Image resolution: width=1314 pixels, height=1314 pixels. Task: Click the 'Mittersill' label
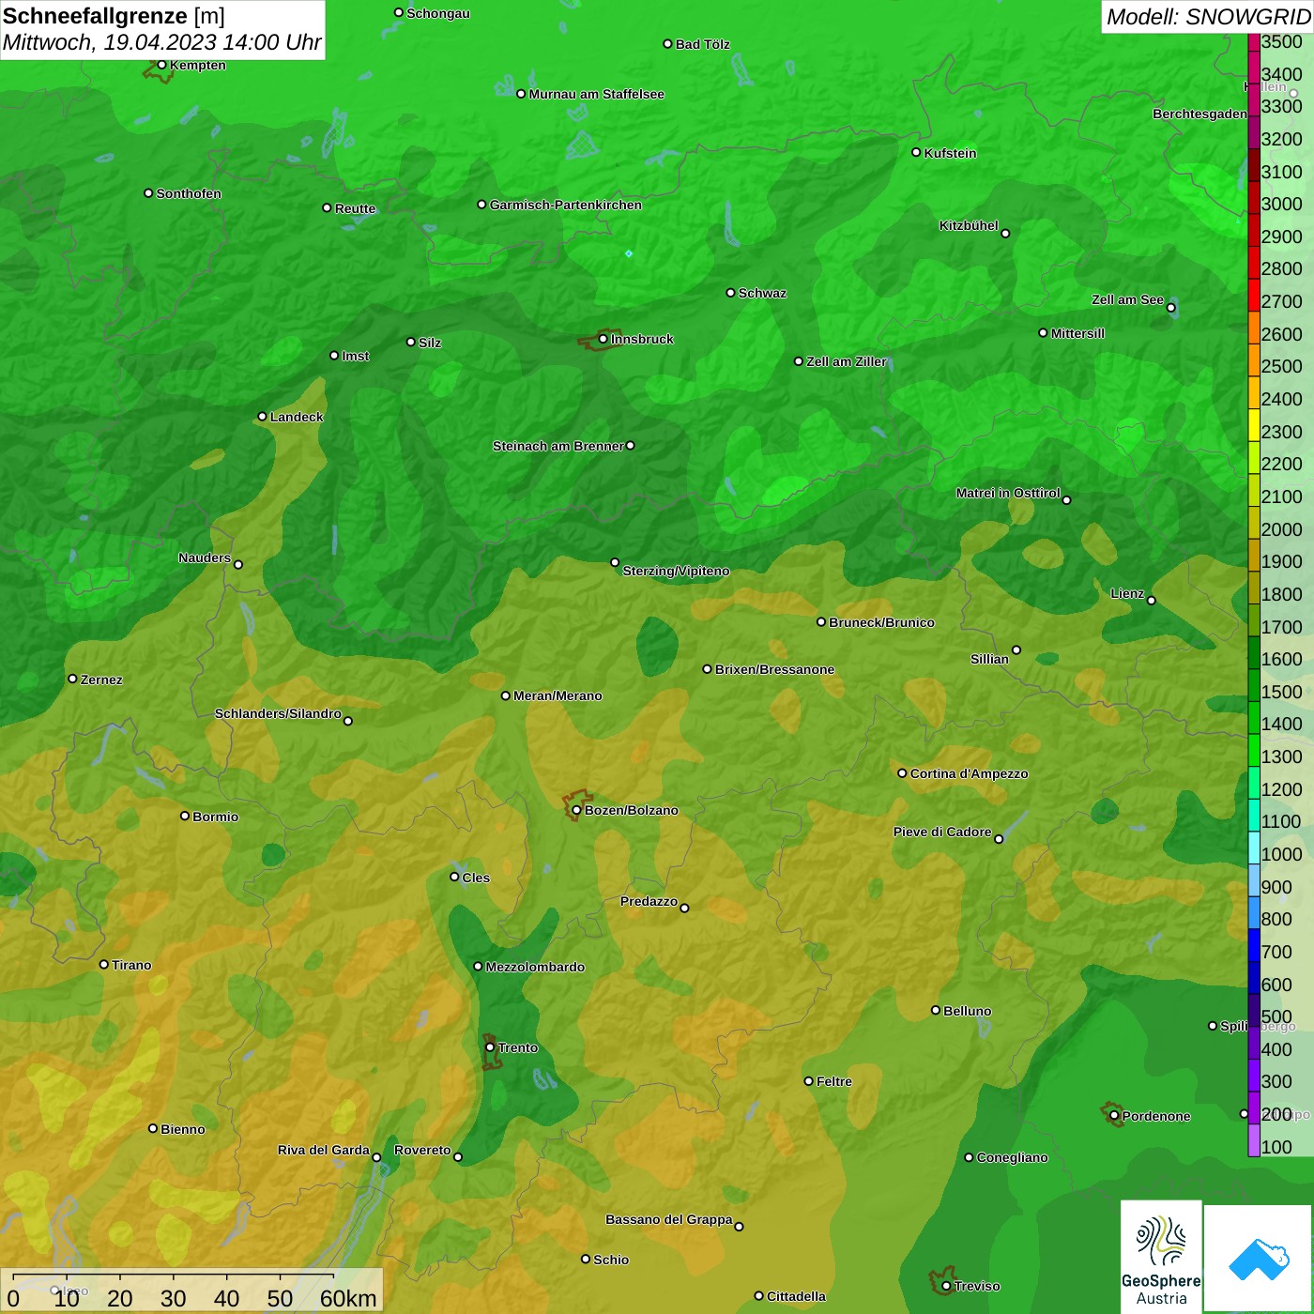pos(1077,333)
